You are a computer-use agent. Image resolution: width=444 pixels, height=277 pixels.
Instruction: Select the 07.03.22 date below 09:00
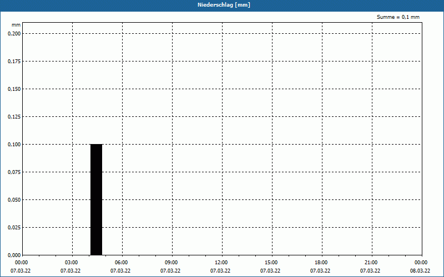point(170,271)
